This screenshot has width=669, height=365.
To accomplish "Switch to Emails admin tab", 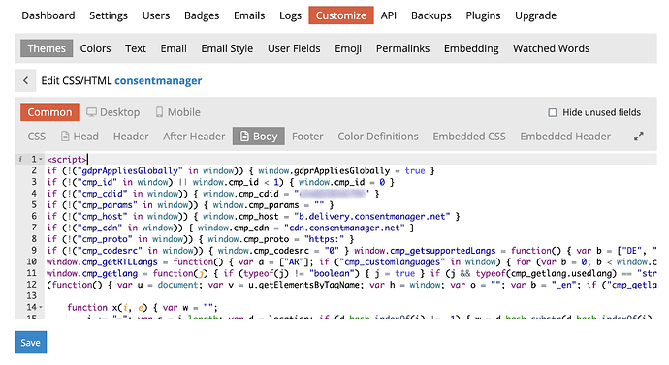I will coord(249,15).
